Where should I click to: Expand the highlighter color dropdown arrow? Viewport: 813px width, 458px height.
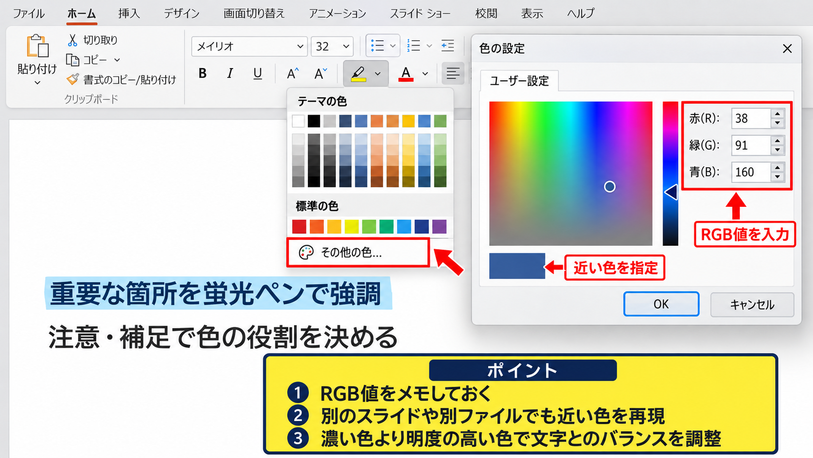pyautogui.click(x=378, y=74)
